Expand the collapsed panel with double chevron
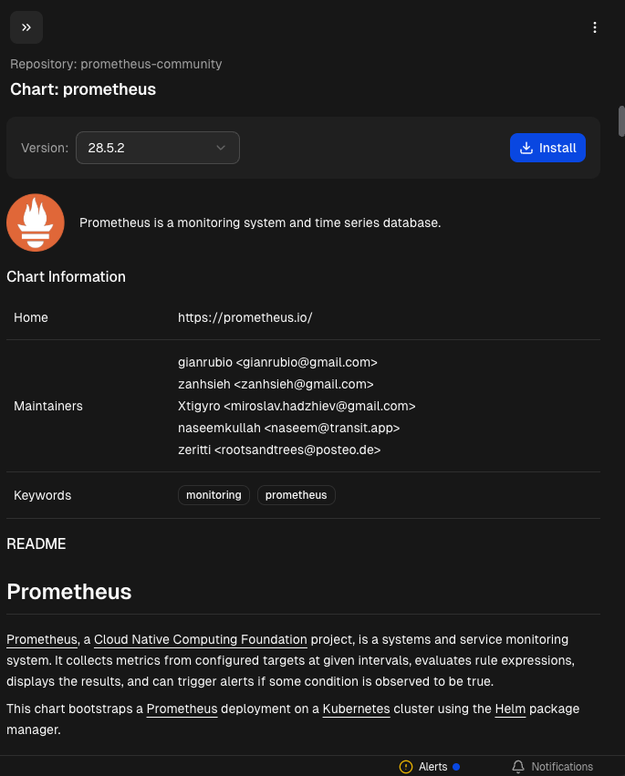This screenshot has width=625, height=776. 26,27
